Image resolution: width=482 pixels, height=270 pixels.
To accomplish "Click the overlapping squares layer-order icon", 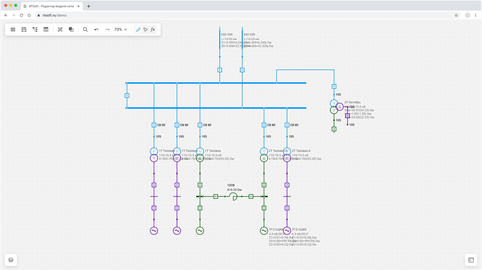I will (x=71, y=30).
